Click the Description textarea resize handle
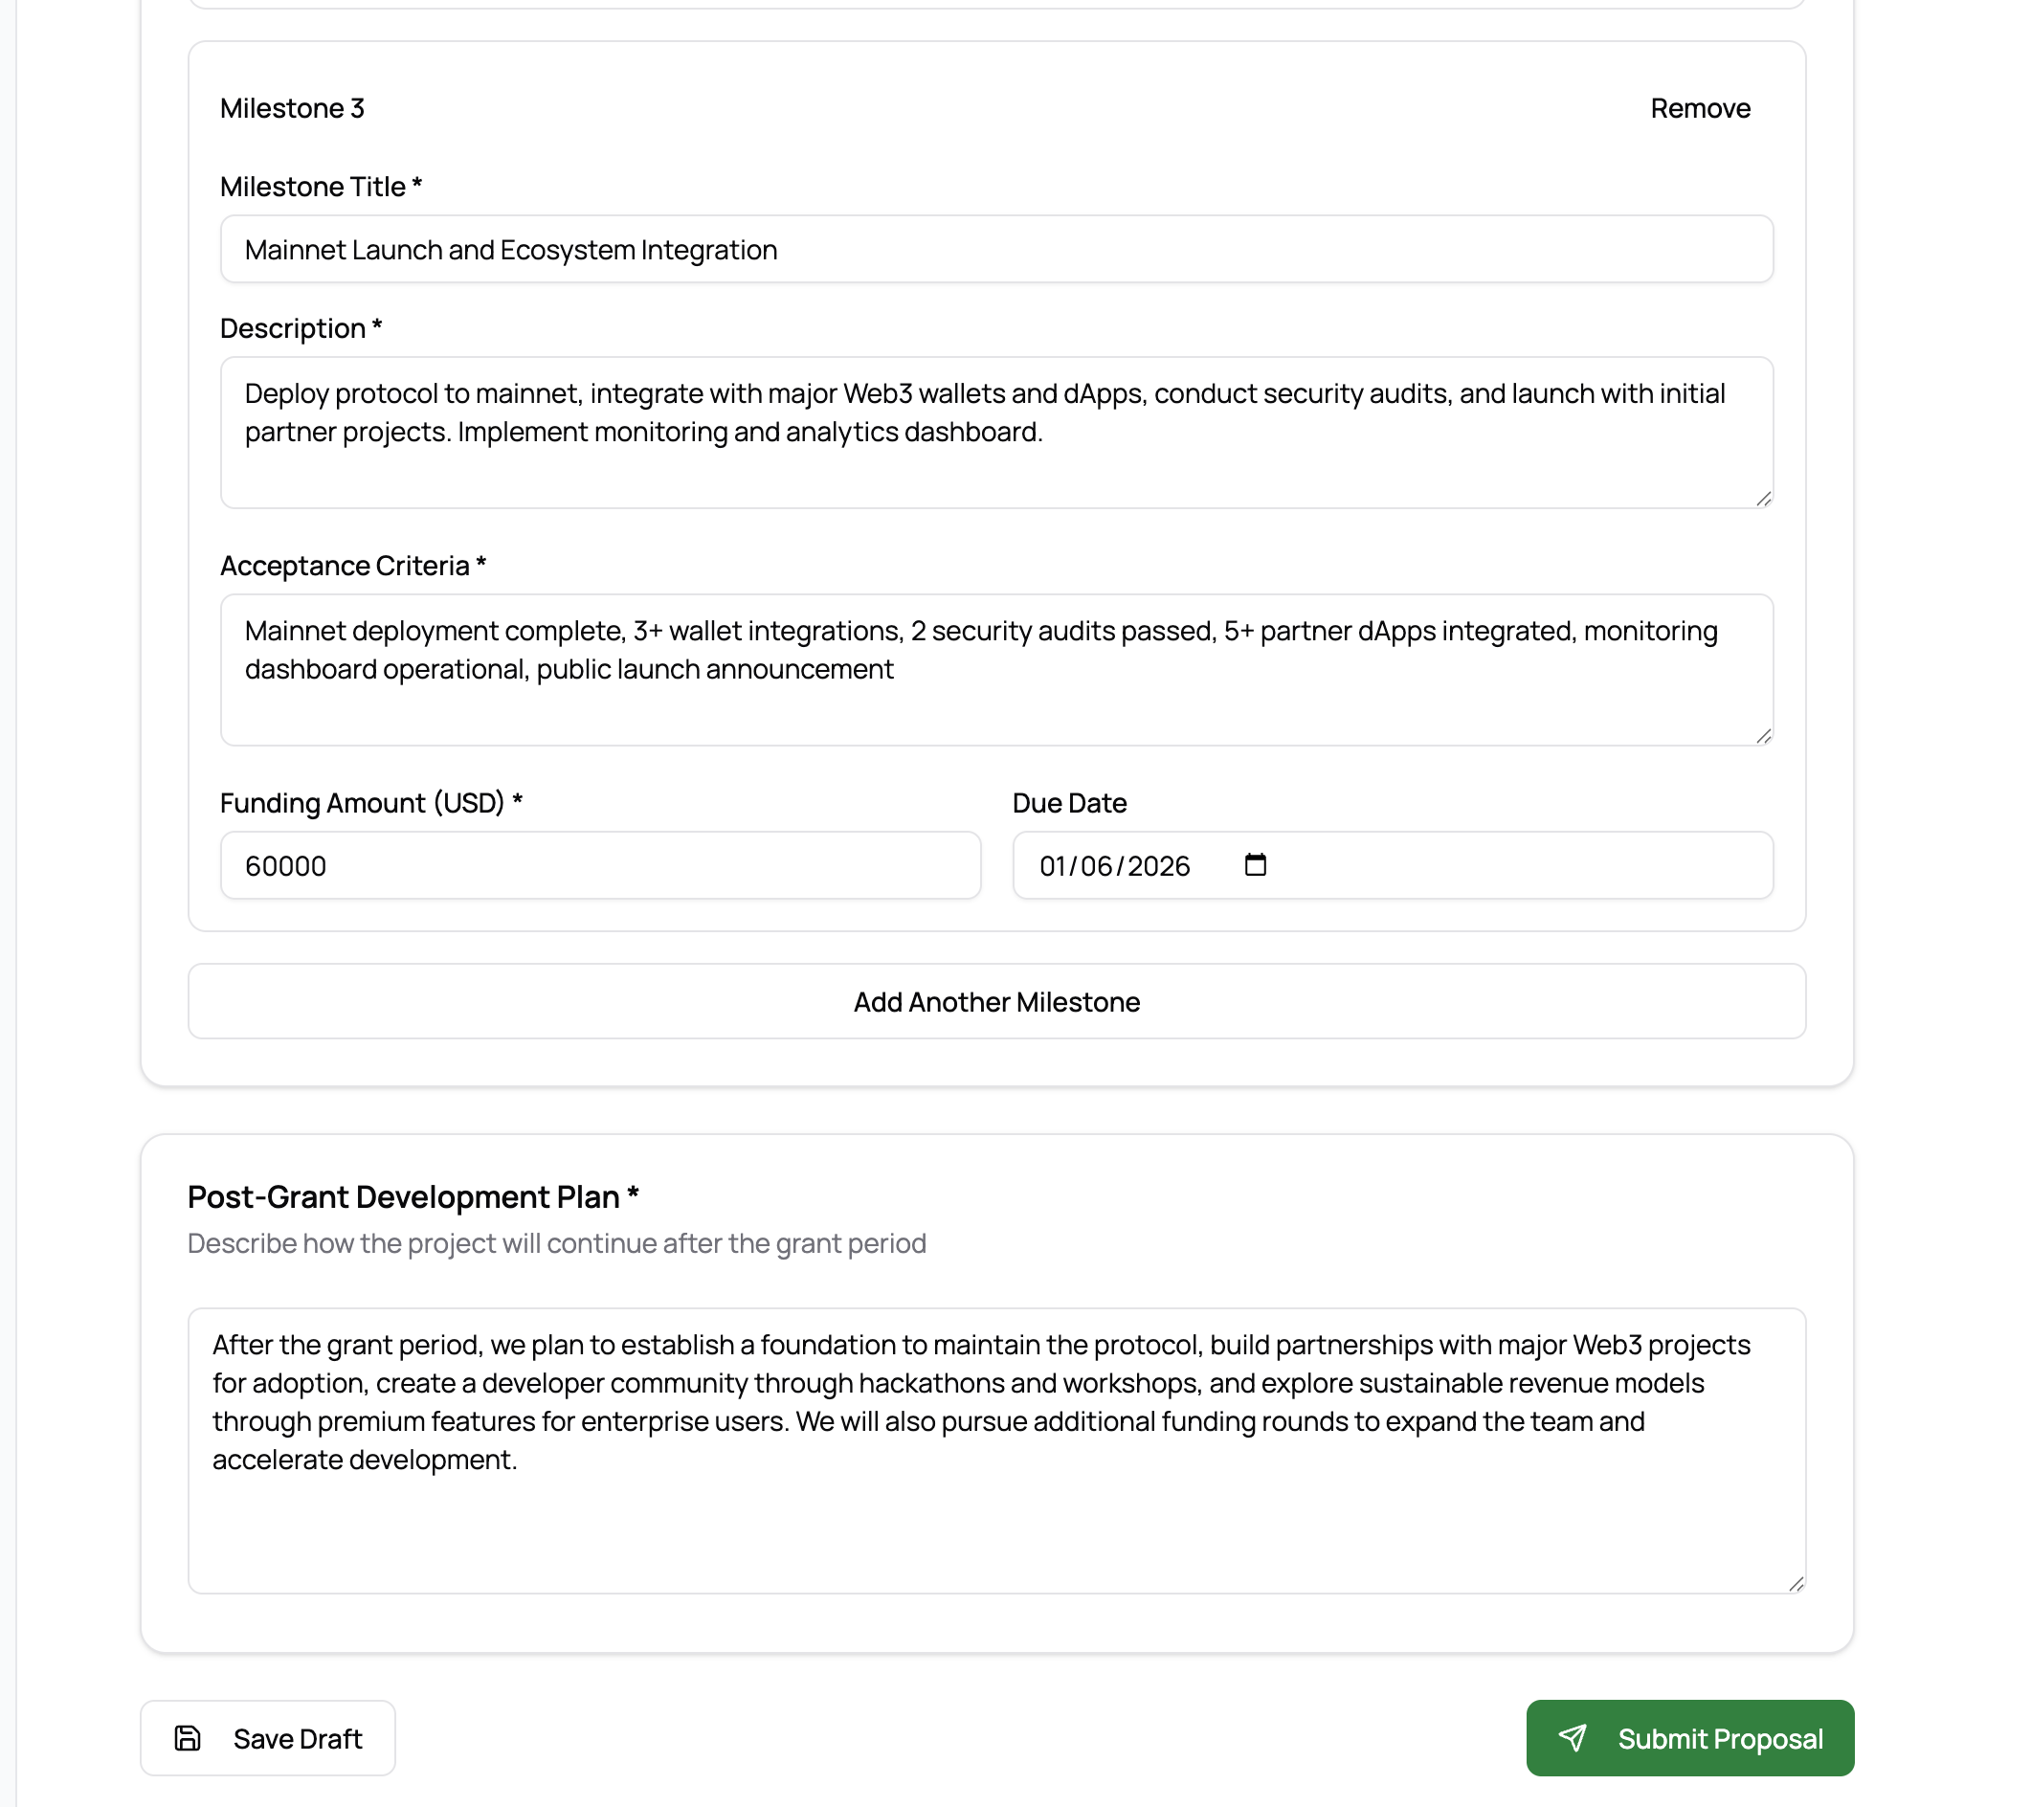Screen dimensions: 2031x1807 click(1765, 500)
